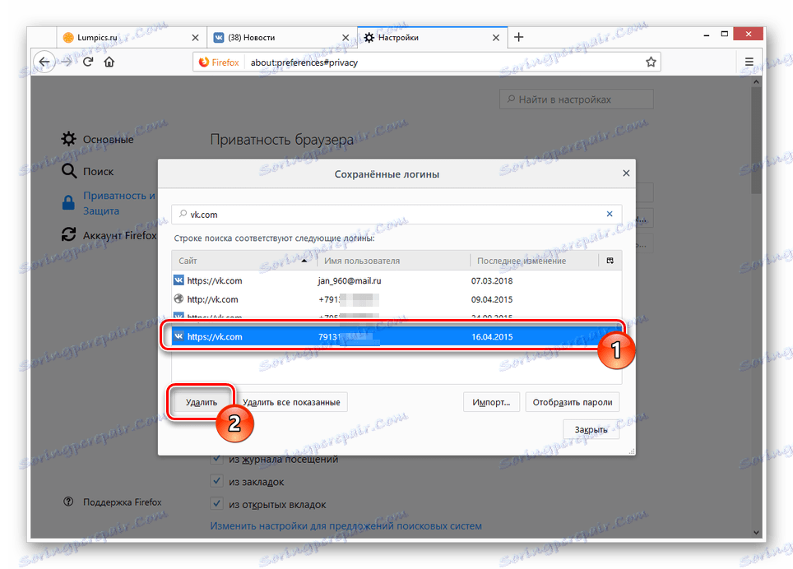
Task: Click the scrollbar down arrow
Action: tap(756, 533)
